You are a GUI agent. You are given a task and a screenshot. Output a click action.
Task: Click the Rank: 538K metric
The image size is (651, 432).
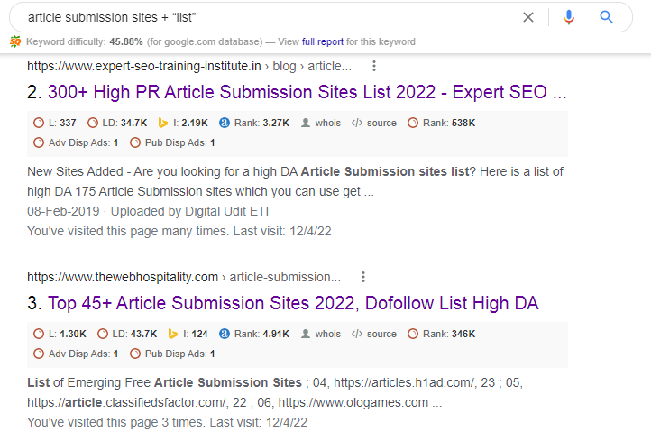point(441,123)
